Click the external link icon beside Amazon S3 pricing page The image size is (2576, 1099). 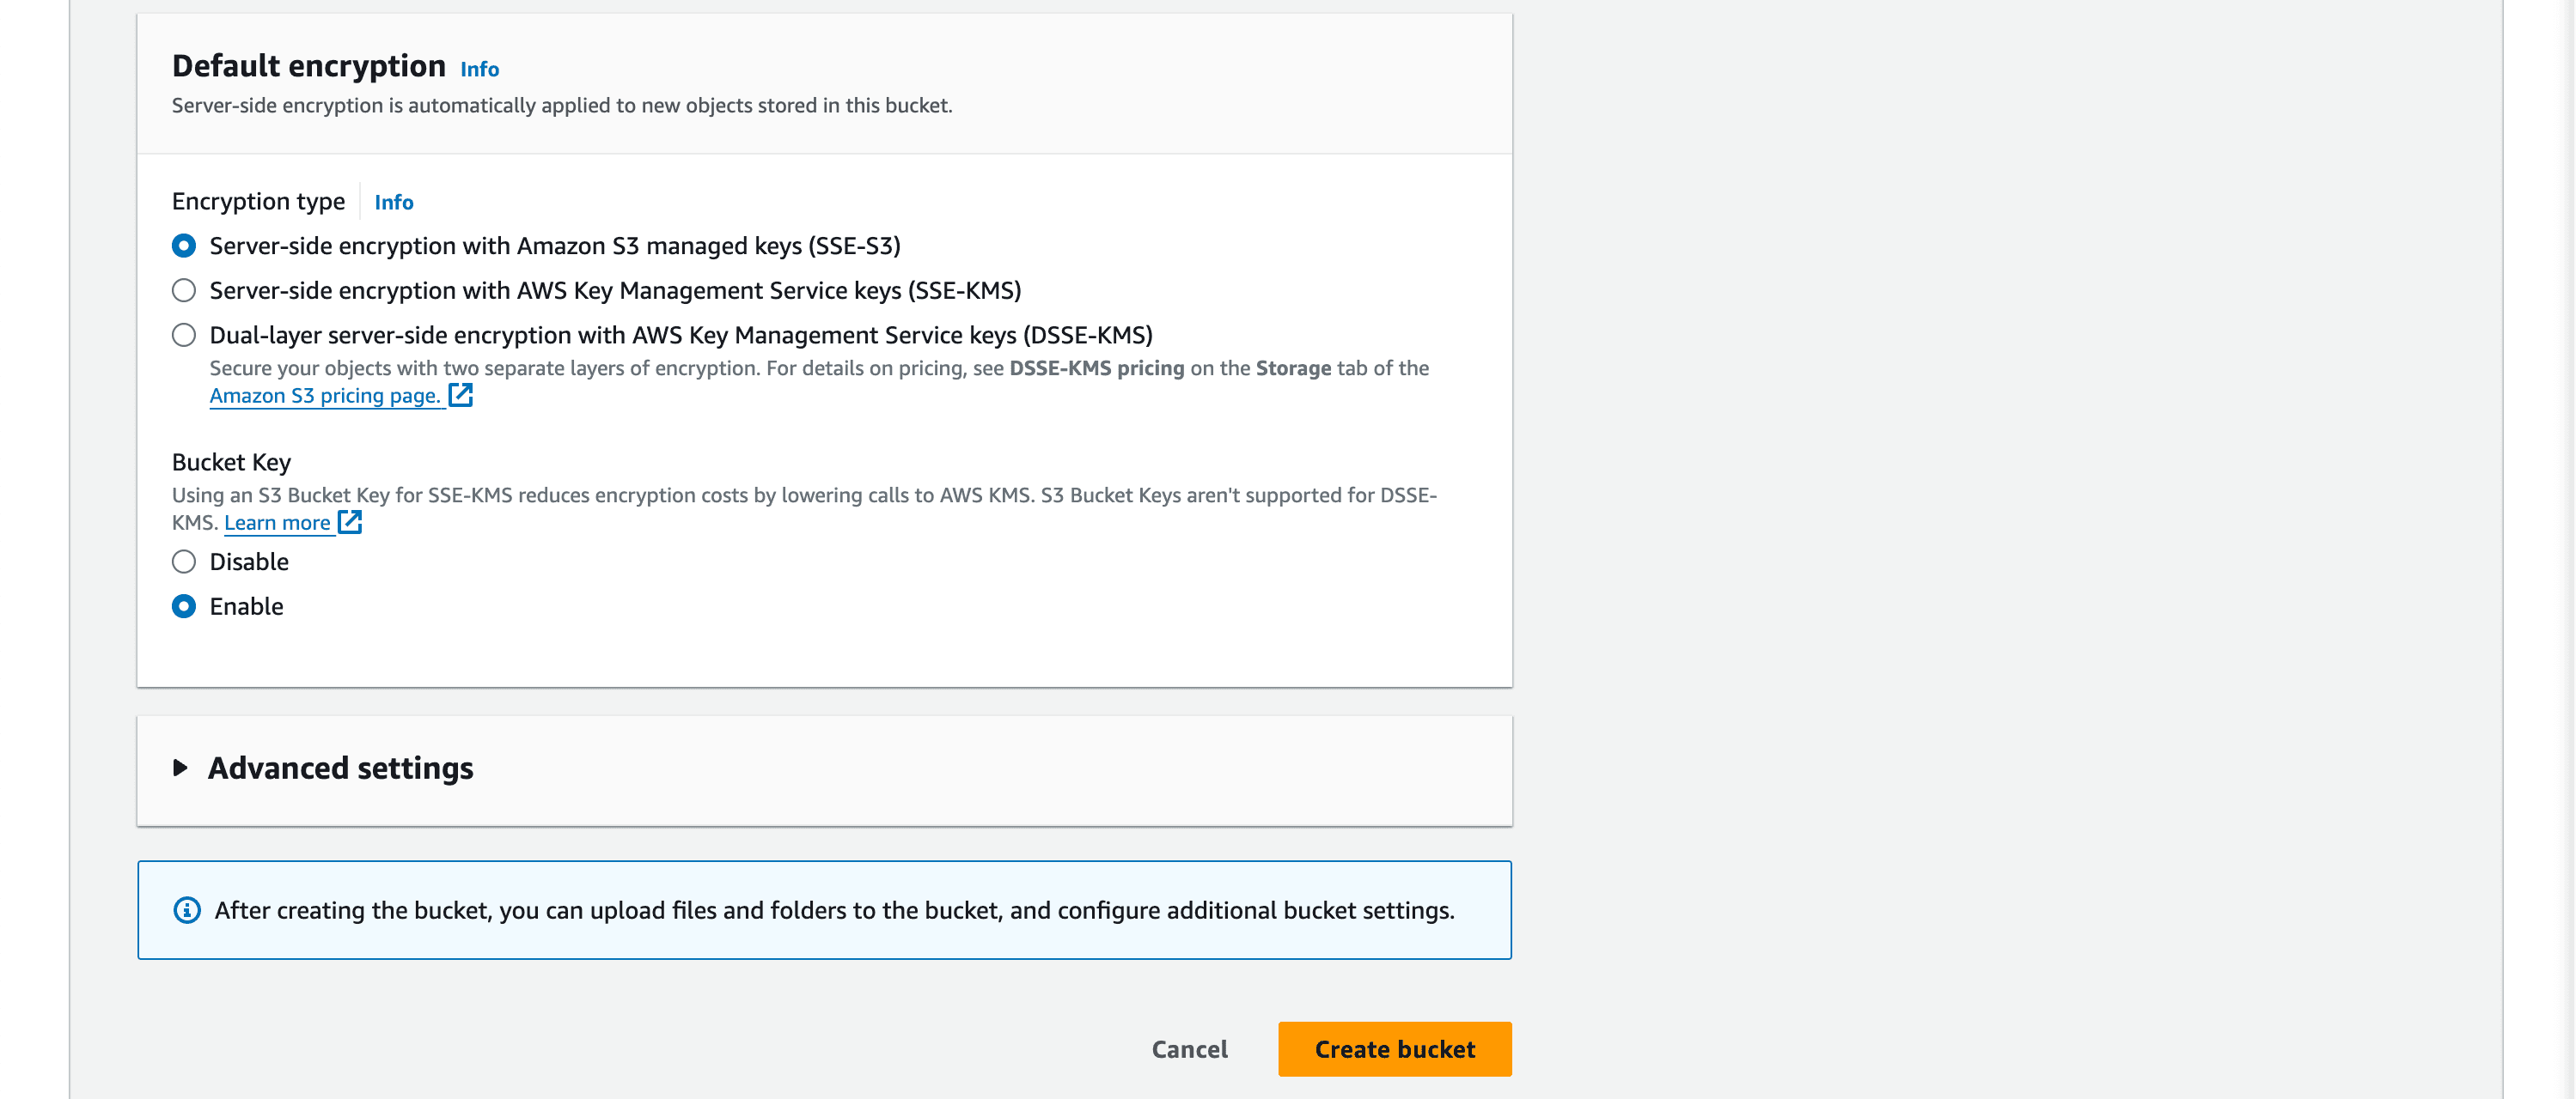click(460, 395)
